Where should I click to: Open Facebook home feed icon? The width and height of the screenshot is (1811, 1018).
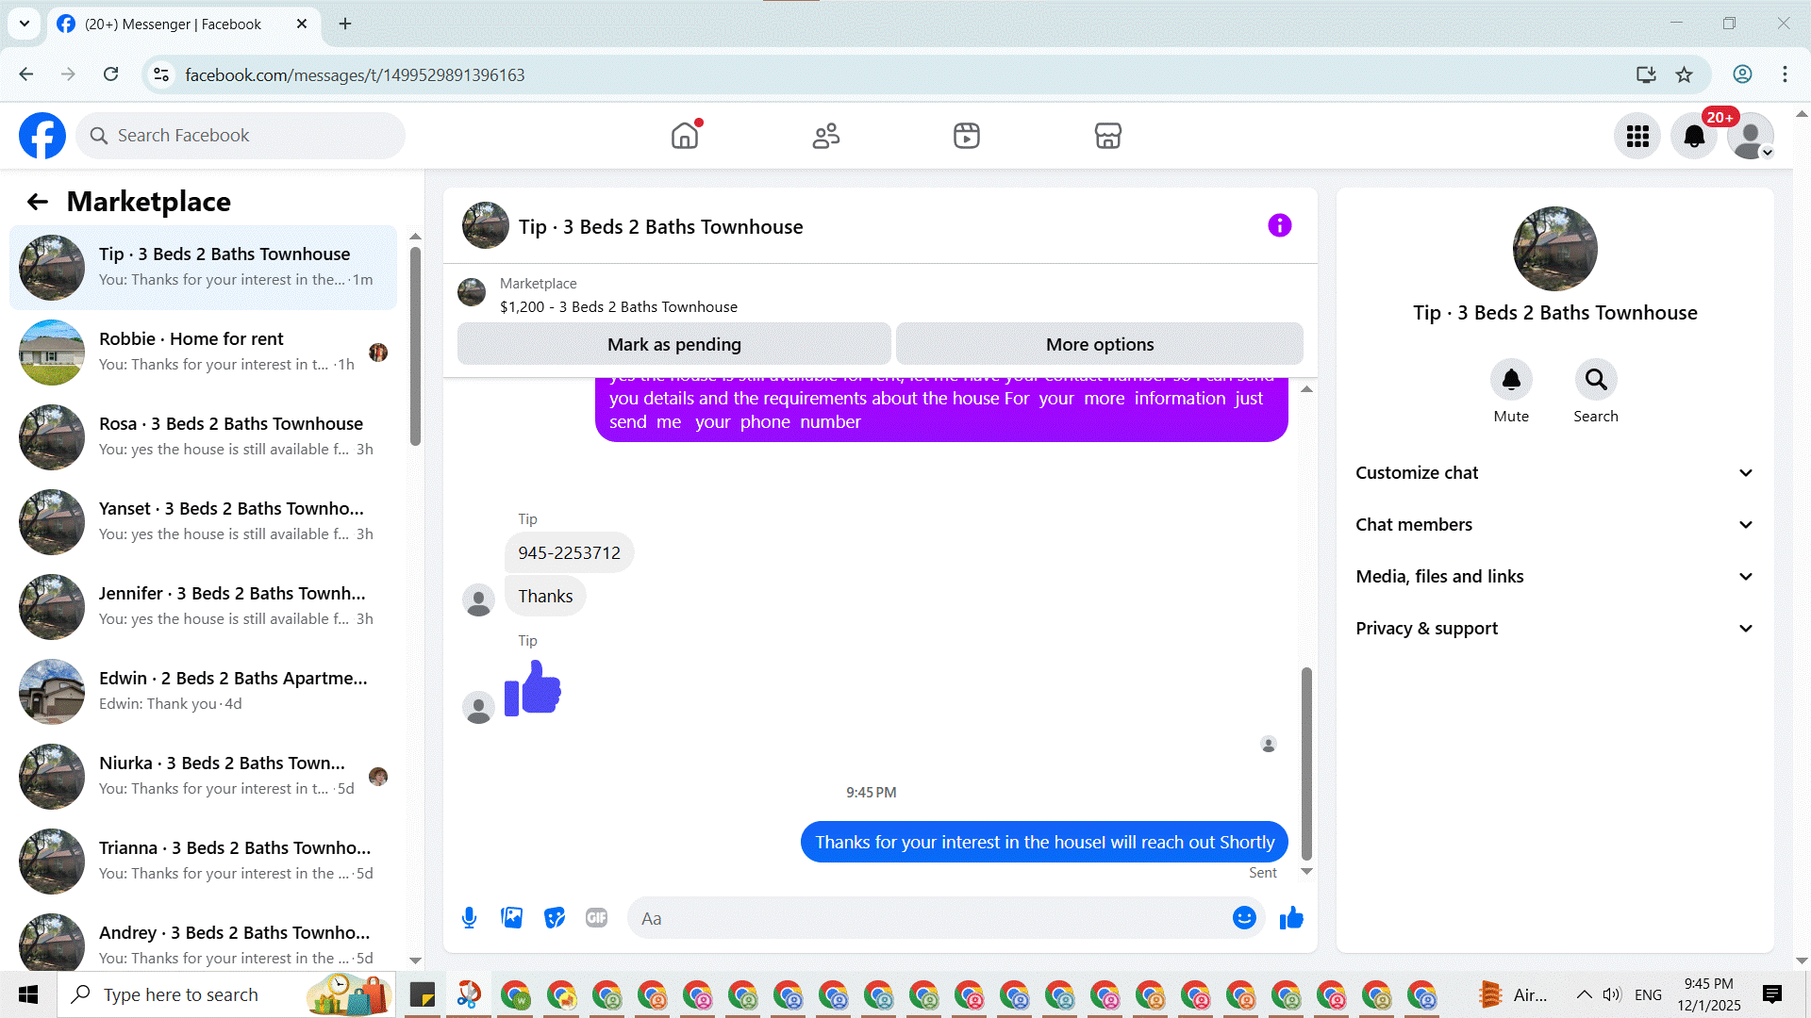[685, 136]
